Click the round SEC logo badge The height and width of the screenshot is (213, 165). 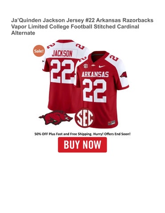(84, 118)
